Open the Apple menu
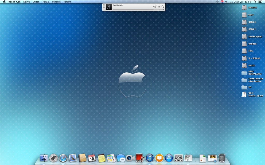 pyautogui.click(x=4, y=2)
